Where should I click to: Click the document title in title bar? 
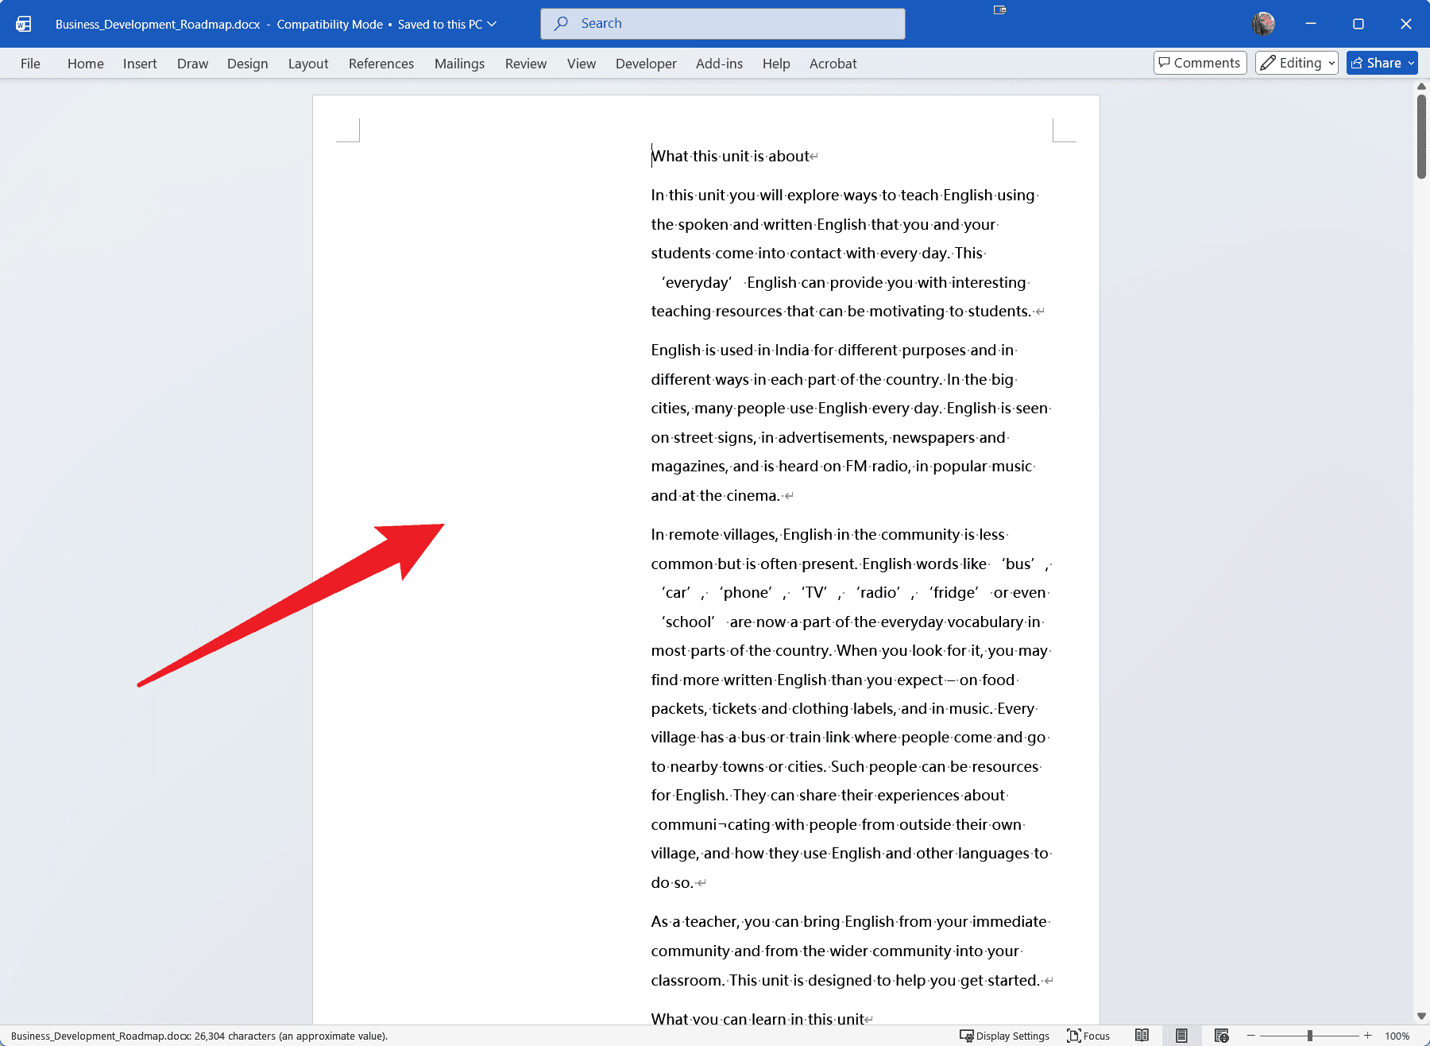pyautogui.click(x=157, y=24)
